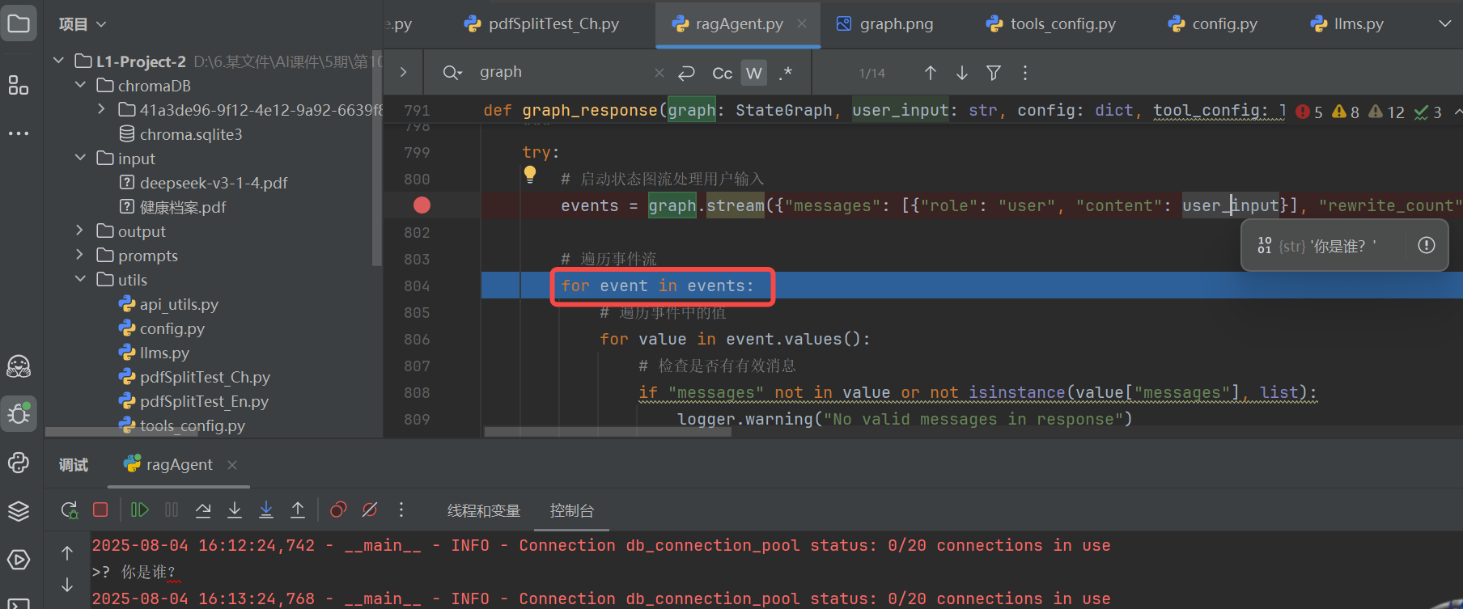The width and height of the screenshot is (1463, 609).
Task: Toggle regex search option
Action: [786, 73]
